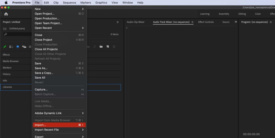Viewport: 275px width, 138px height.
Task: Click the Program monitor timecode 00:00:00:00
Action: 251,134
